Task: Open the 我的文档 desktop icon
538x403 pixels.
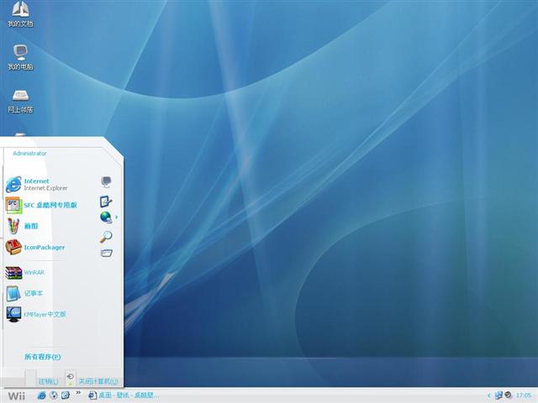Action: click(20, 13)
